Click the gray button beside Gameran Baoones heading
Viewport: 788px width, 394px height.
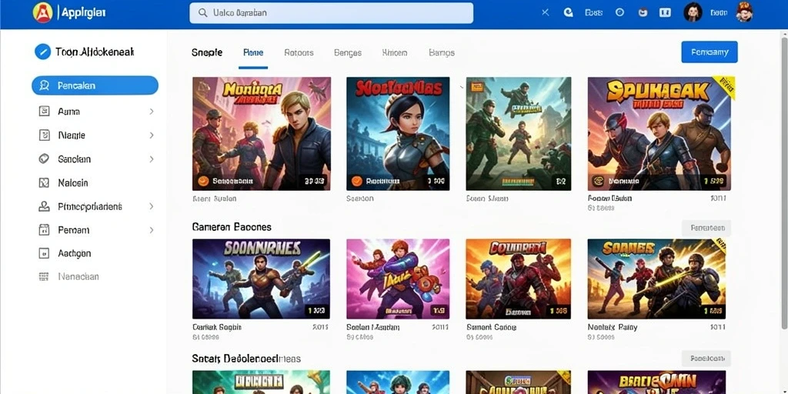706,228
